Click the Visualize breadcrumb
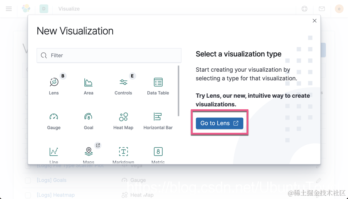Viewport: 348px width, 199px height. (69, 9)
